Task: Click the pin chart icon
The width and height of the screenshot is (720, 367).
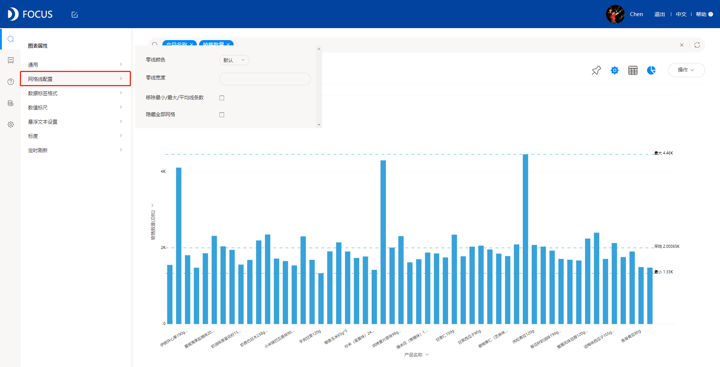Action: tap(596, 70)
